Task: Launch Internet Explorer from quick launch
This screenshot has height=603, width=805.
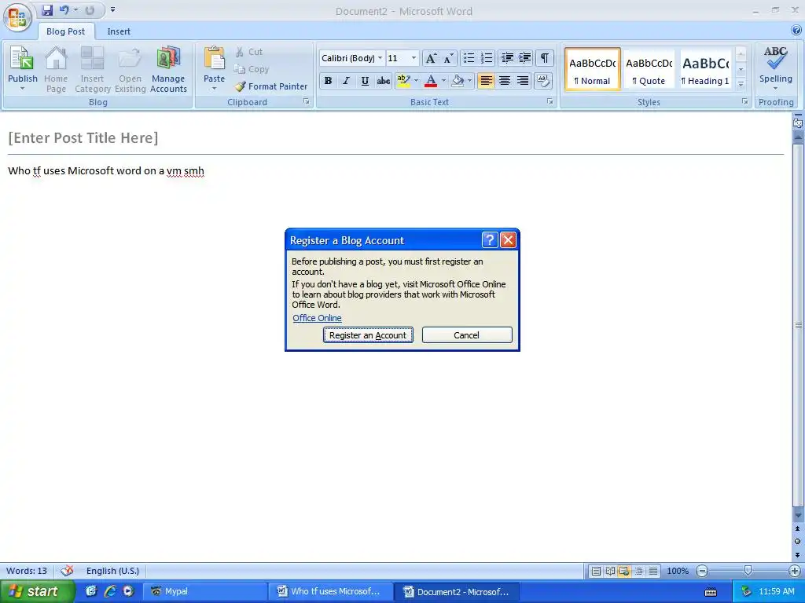Action: click(109, 591)
